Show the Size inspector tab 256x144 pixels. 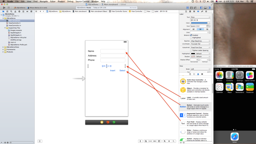(202, 11)
